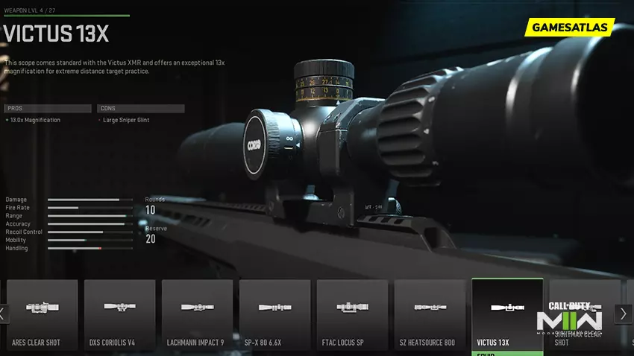Viewport: 634px width, 356px height.
Task: Click the Ares Clear Shot scope icon
Action: click(43, 307)
